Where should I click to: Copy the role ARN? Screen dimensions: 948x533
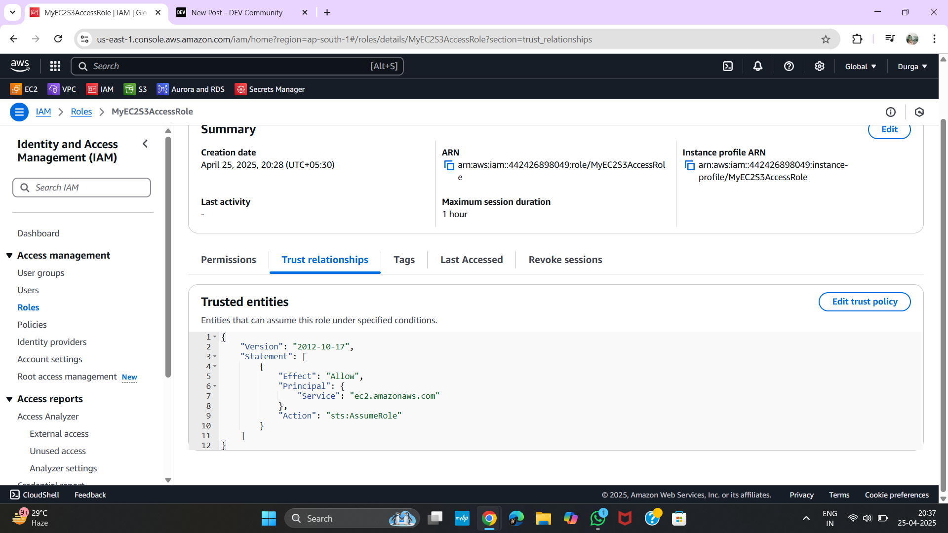pos(449,165)
